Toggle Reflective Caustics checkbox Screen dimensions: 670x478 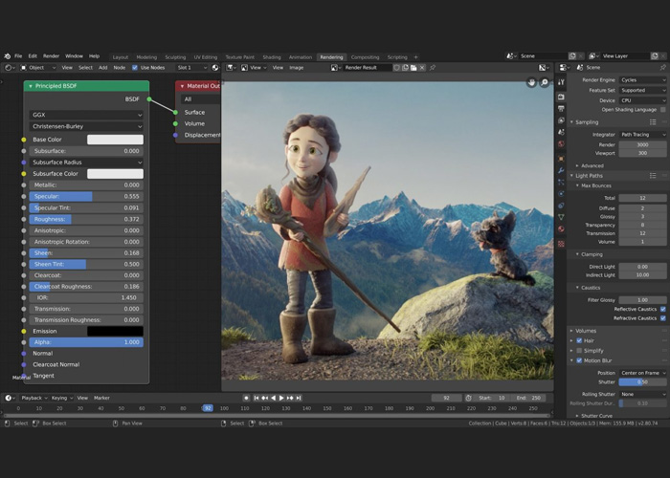(x=663, y=309)
